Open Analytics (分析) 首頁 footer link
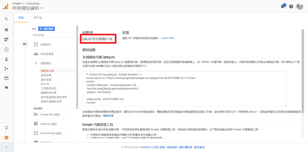 point(153,147)
